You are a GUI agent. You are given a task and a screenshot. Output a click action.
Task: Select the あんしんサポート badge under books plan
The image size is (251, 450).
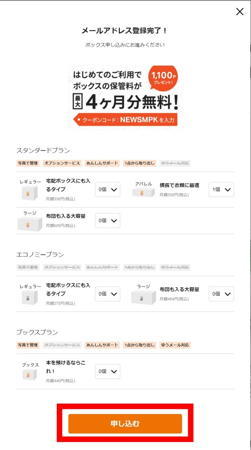[106, 345]
